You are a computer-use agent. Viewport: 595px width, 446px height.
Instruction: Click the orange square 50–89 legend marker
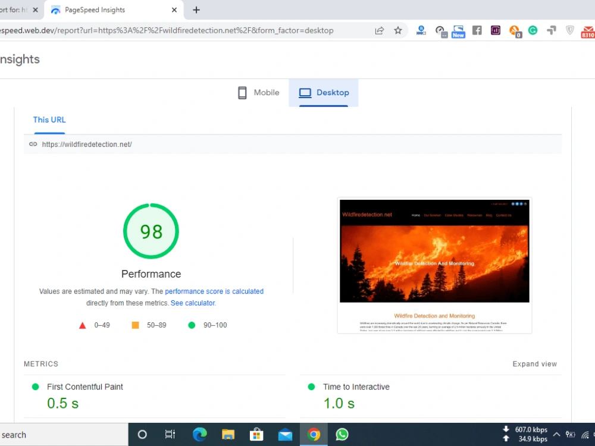pyautogui.click(x=135, y=325)
